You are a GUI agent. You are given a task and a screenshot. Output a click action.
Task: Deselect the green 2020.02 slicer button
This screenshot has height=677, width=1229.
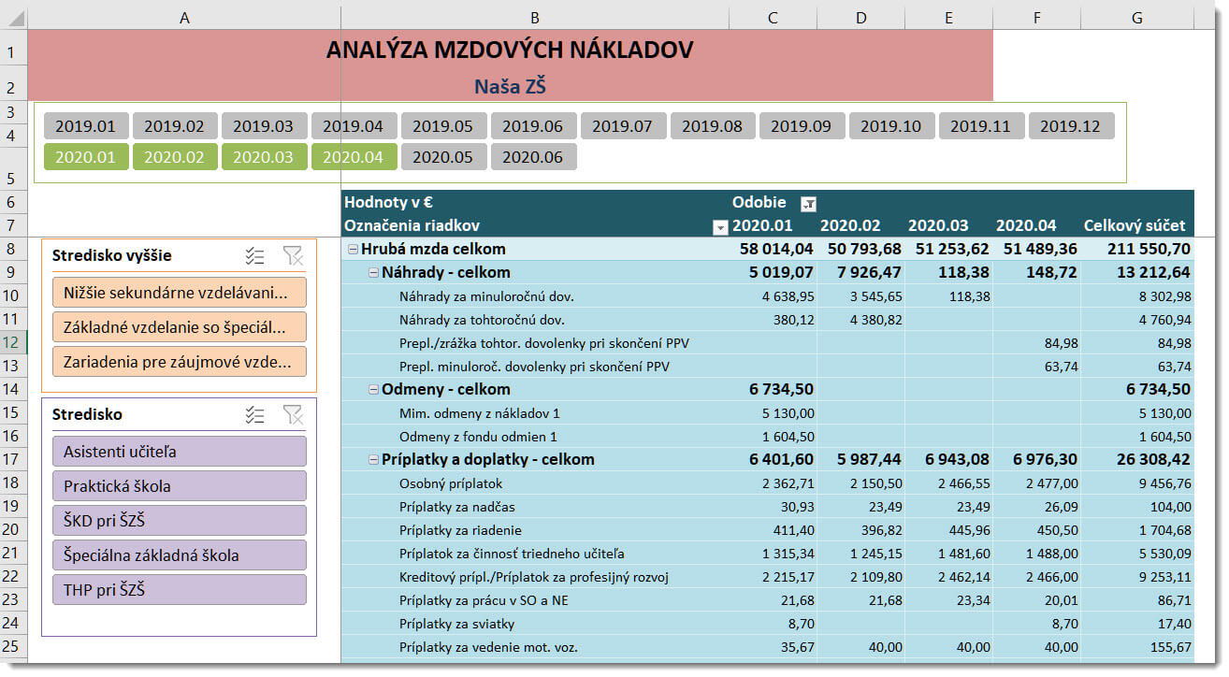[175, 157]
